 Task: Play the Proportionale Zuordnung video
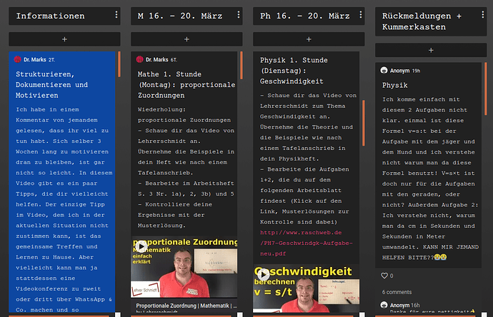pos(141,247)
